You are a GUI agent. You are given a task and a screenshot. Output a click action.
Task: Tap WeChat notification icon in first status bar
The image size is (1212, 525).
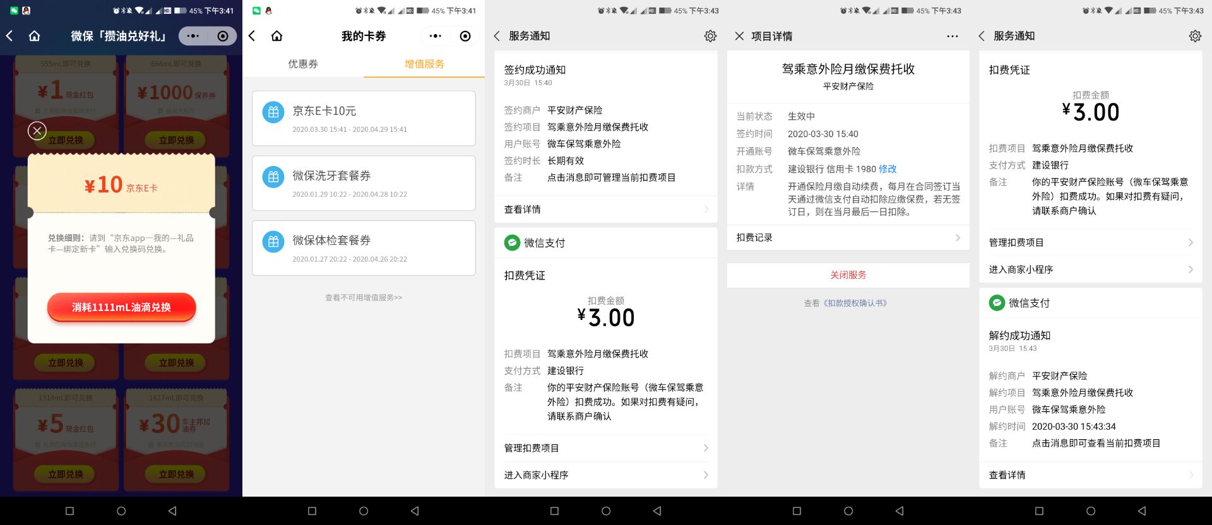click(14, 11)
